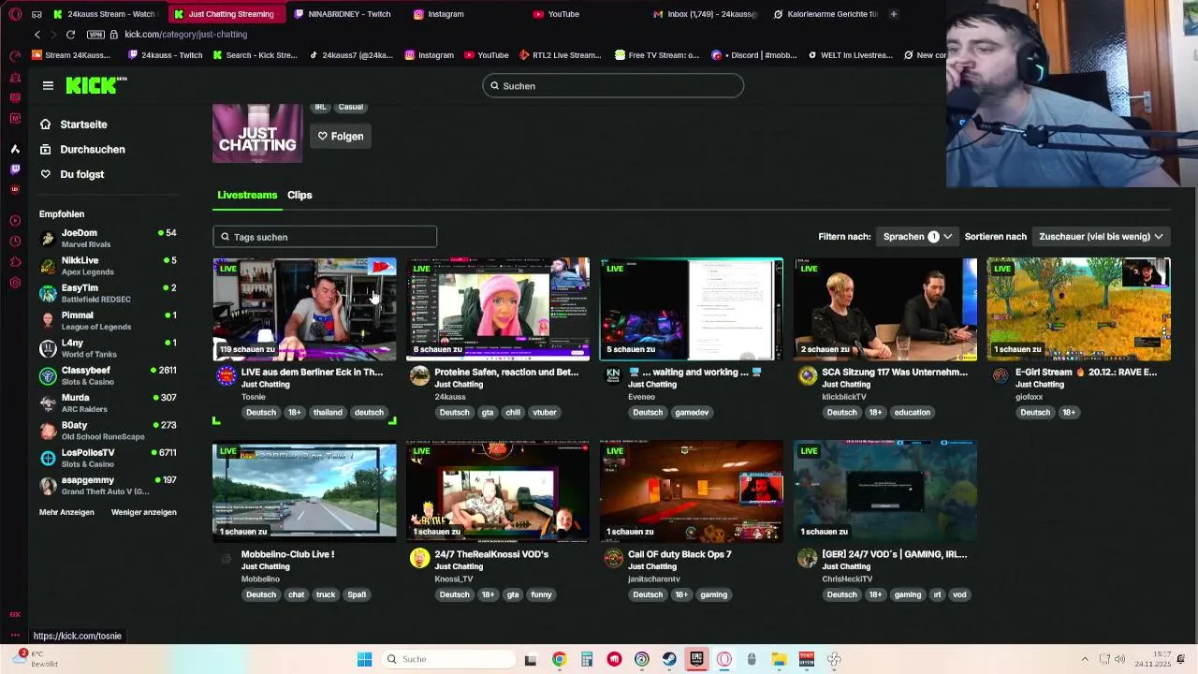This screenshot has height=674, width=1198.
Task: Click the Windows taskbar Suche search box
Action: [449, 659]
